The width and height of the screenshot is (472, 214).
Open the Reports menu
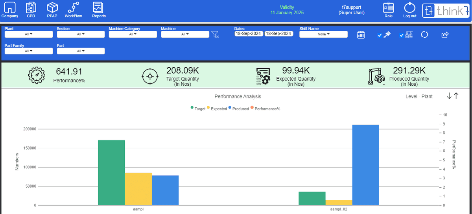[x=99, y=8]
